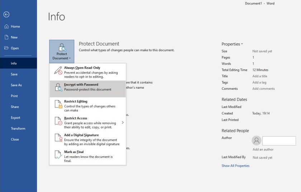Click the Info page title
Viewport: 301px width, 192px height.
[x=57, y=17]
